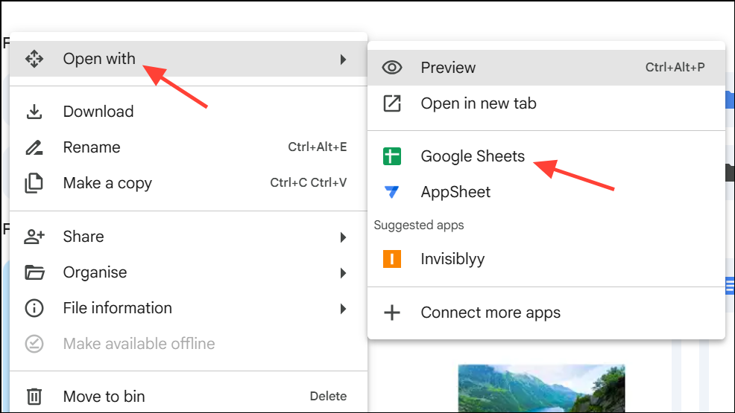Click the orange Invisiblyy app icon
The height and width of the screenshot is (413, 735).
392,259
